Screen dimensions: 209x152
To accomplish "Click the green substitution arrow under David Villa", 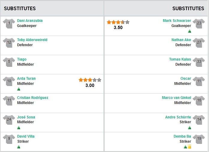I will tap(19, 147).
